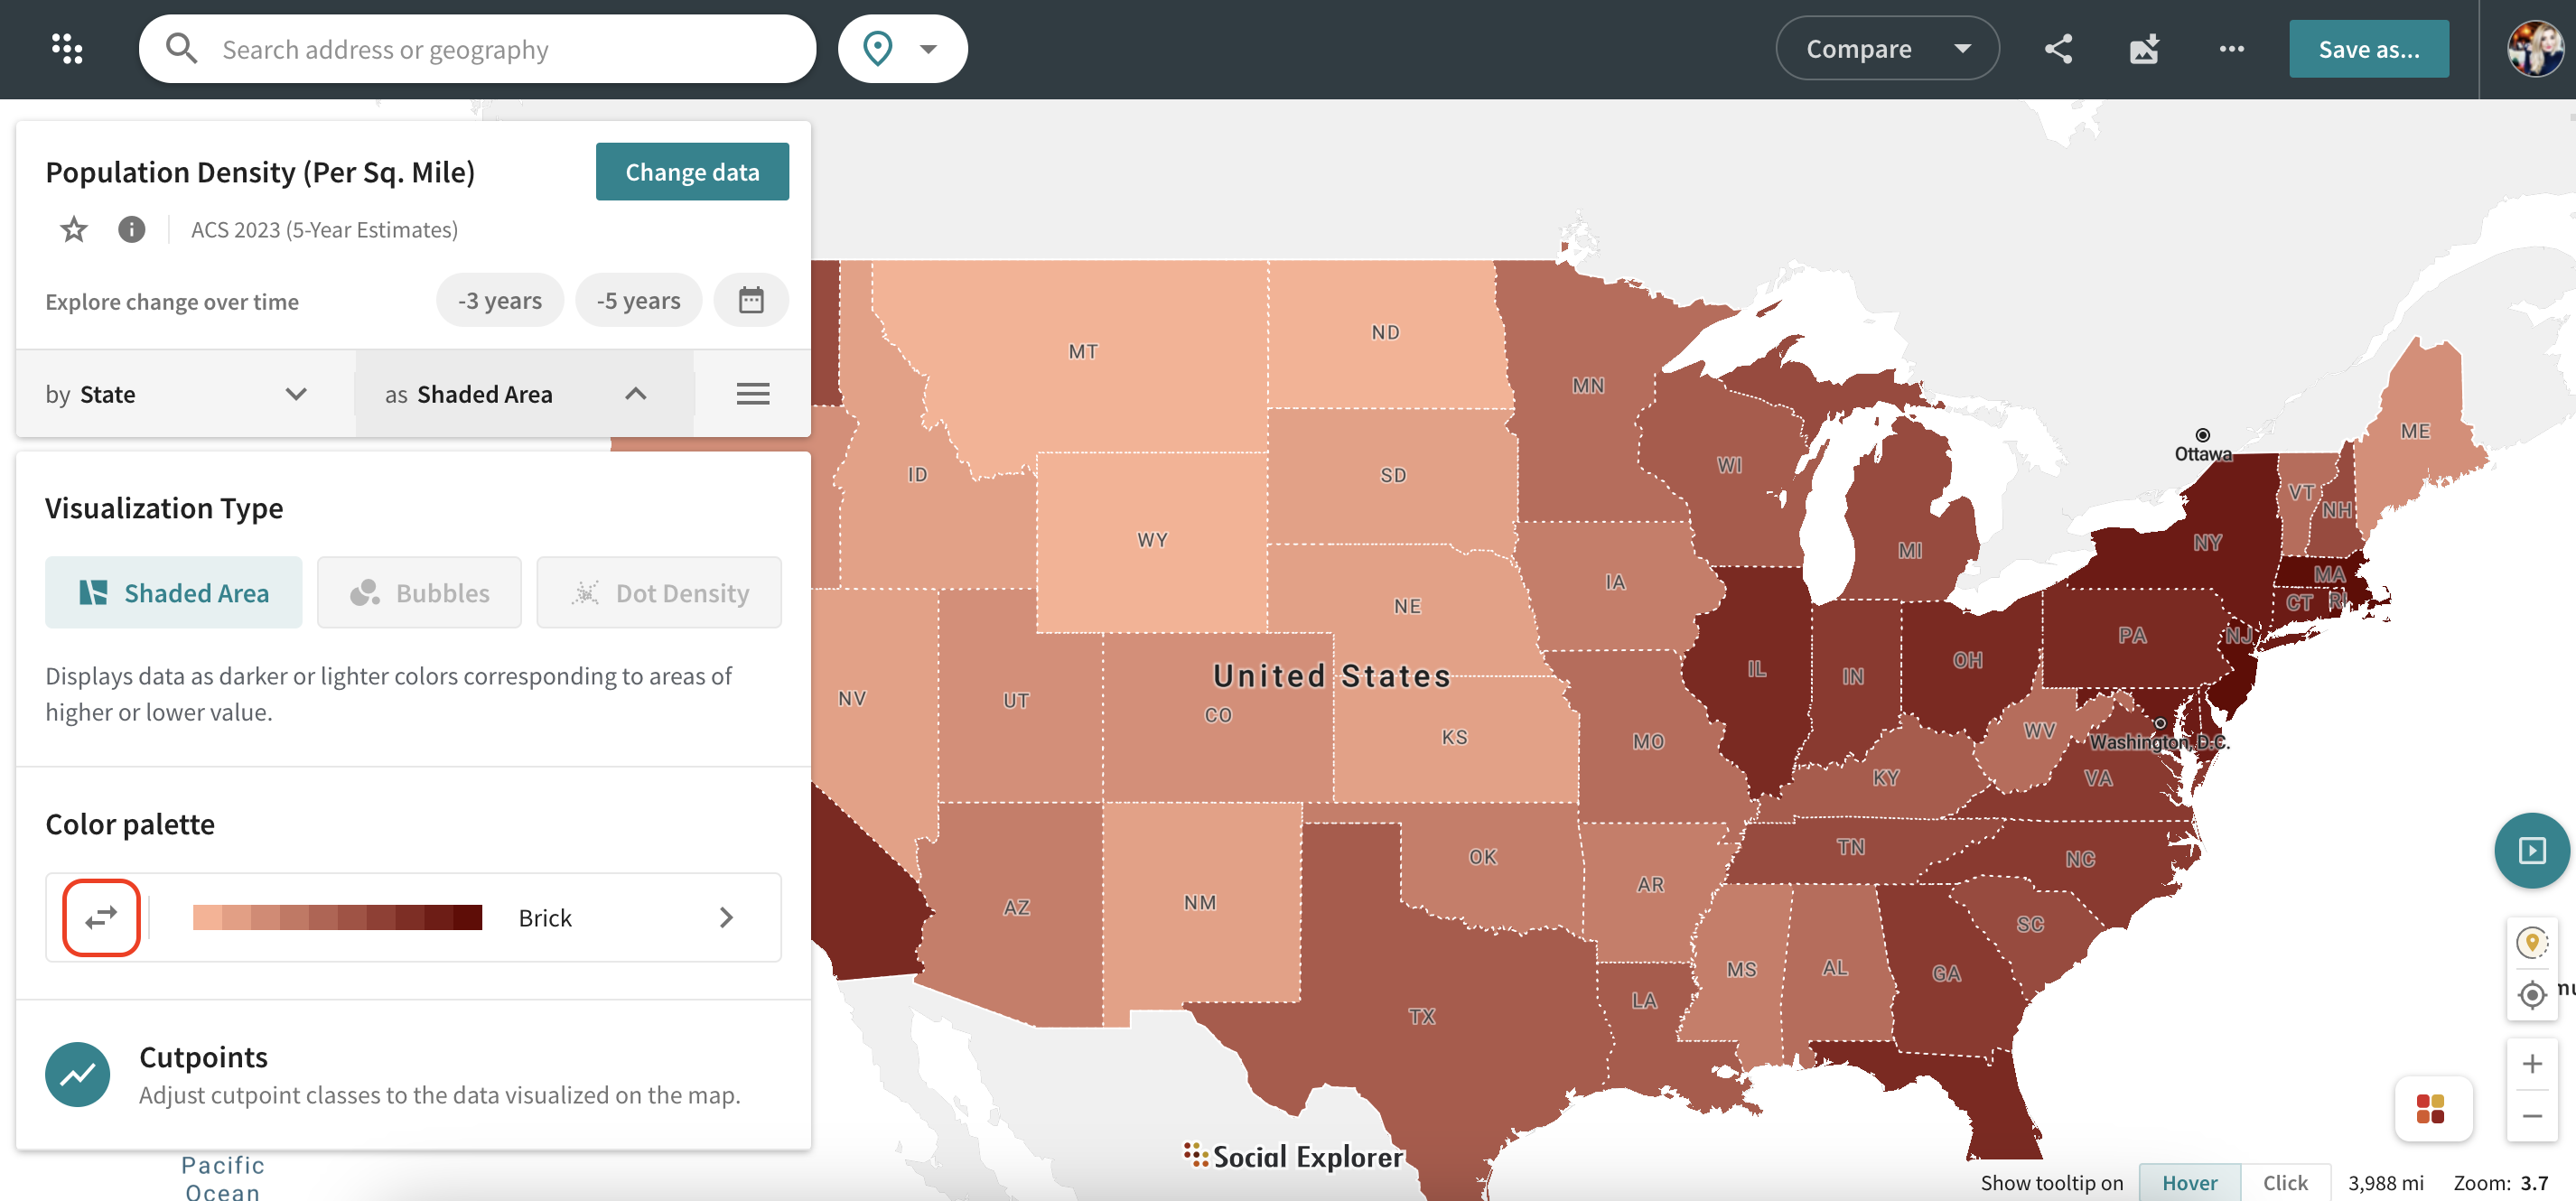Click the Change data button
The image size is (2576, 1201).
[692, 172]
